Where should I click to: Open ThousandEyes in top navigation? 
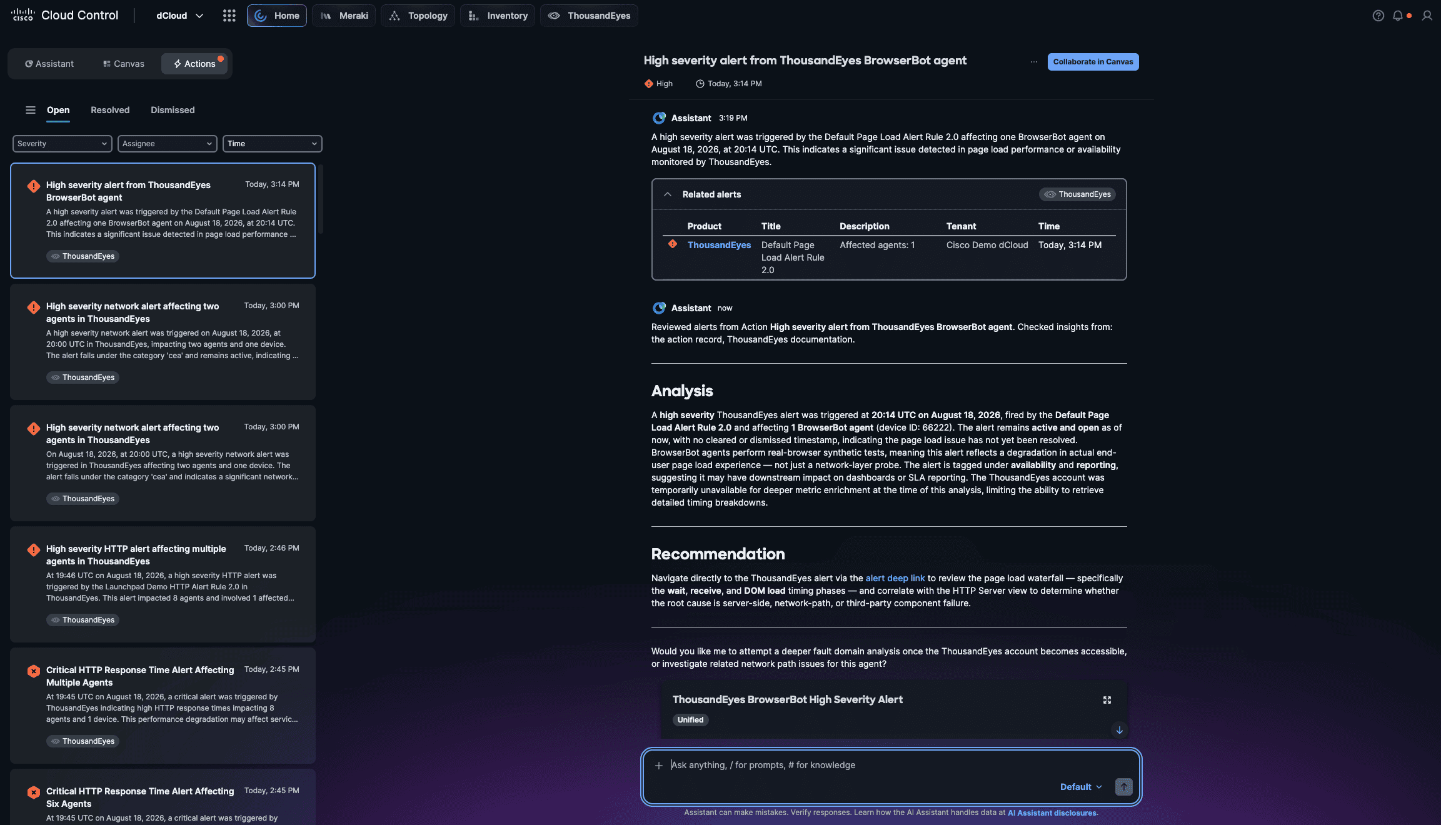coord(589,16)
